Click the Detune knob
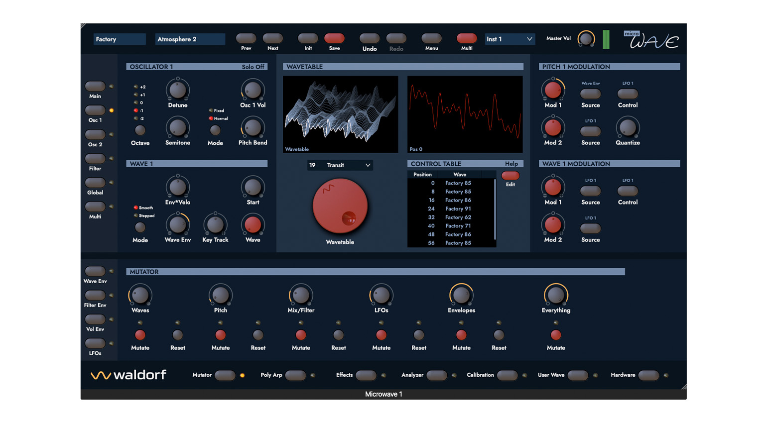This screenshot has height=423, width=767. coord(178,90)
